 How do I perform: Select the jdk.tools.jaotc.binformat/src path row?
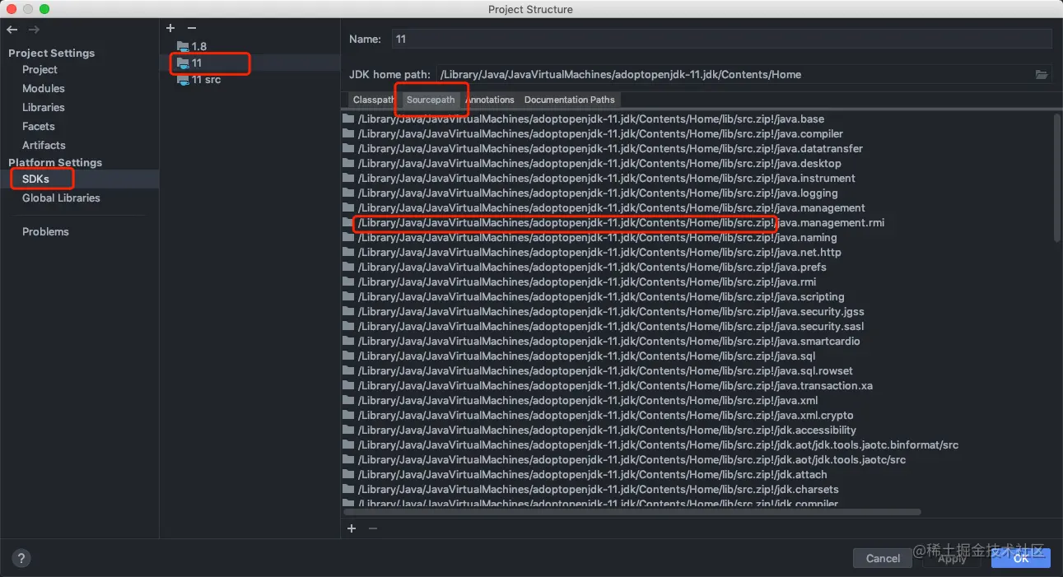point(697,444)
